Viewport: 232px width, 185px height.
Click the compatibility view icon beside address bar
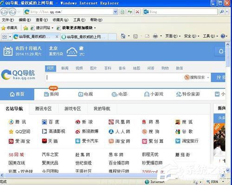122,12
